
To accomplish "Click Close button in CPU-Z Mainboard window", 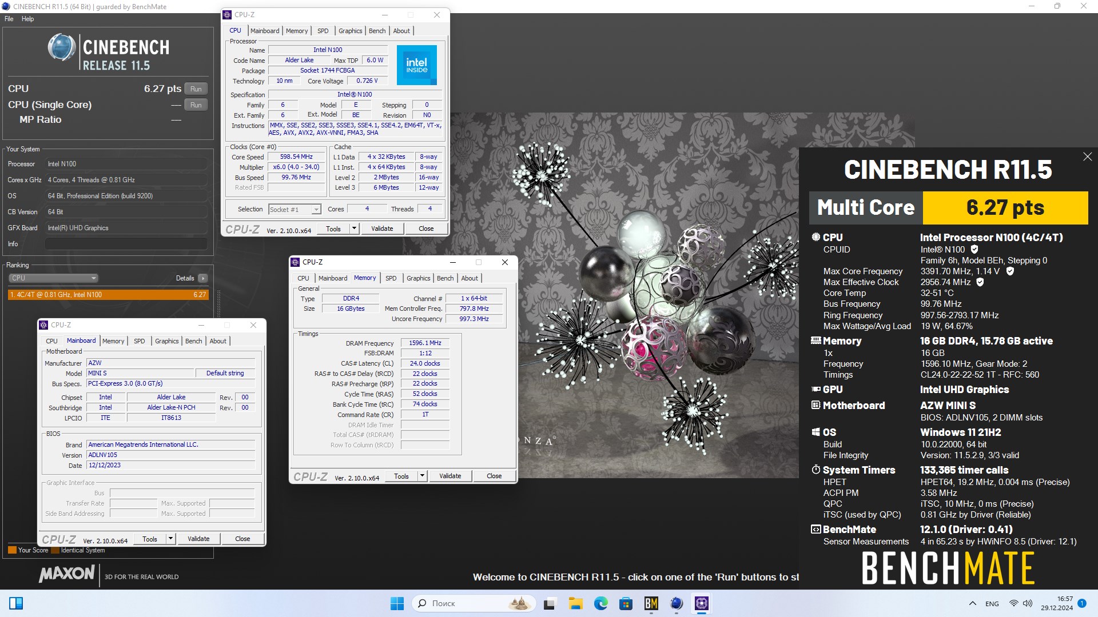I will pyautogui.click(x=242, y=539).
